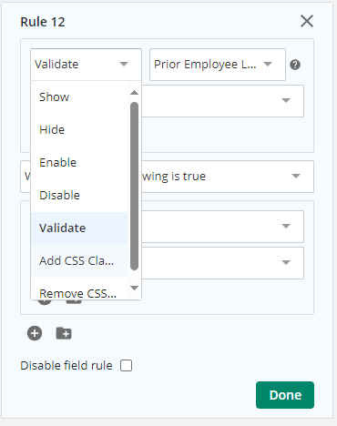The height and width of the screenshot is (426, 337).
Task: Open the Prior Employee field dropdown
Action: click(x=218, y=65)
